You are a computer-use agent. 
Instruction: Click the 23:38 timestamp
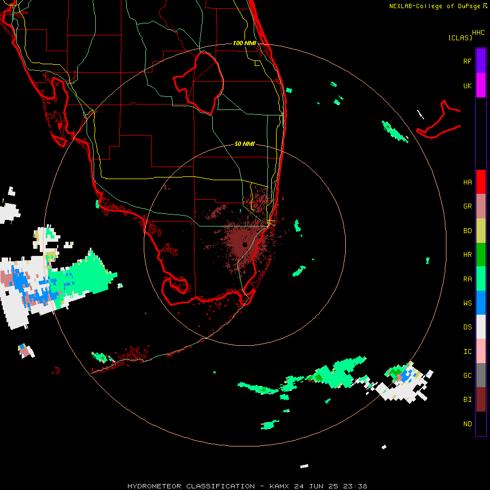(355, 486)
